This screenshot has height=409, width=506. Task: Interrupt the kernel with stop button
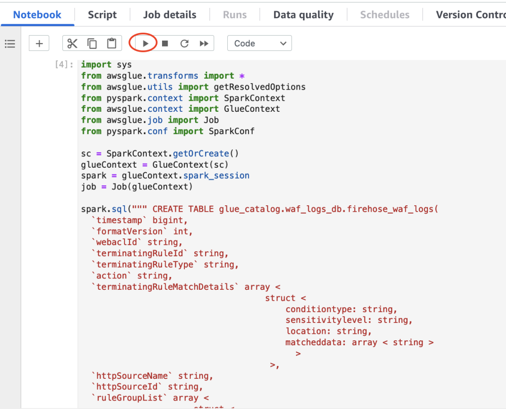[x=165, y=44]
